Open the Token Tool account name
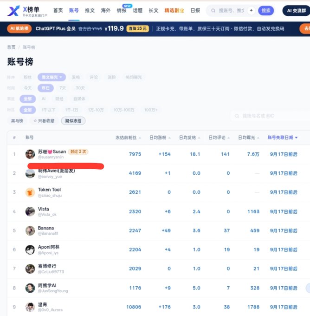Screen dimensions: 310x316 click(49, 190)
